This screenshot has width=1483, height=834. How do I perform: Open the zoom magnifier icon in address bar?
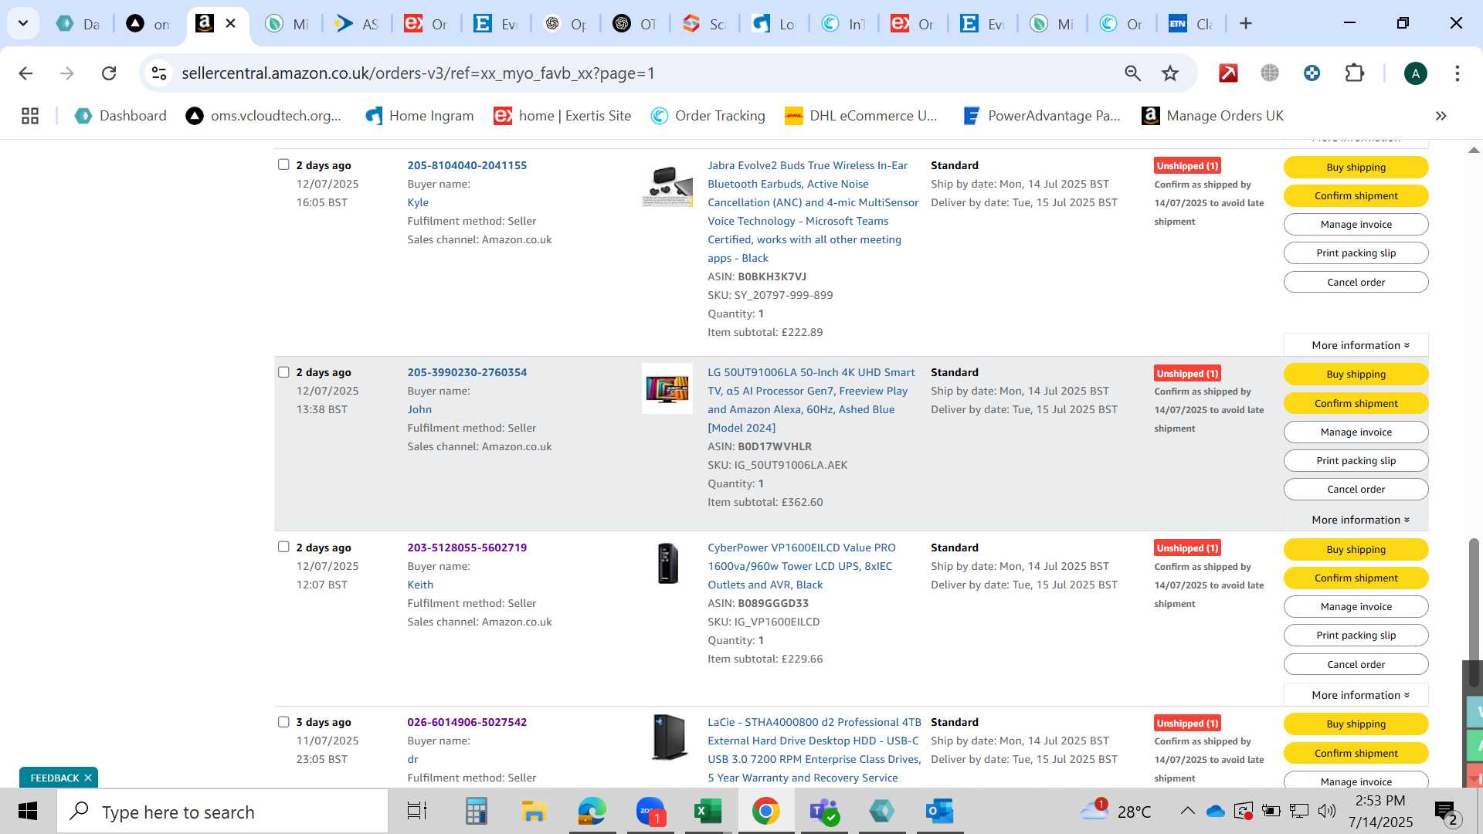pyautogui.click(x=1132, y=73)
